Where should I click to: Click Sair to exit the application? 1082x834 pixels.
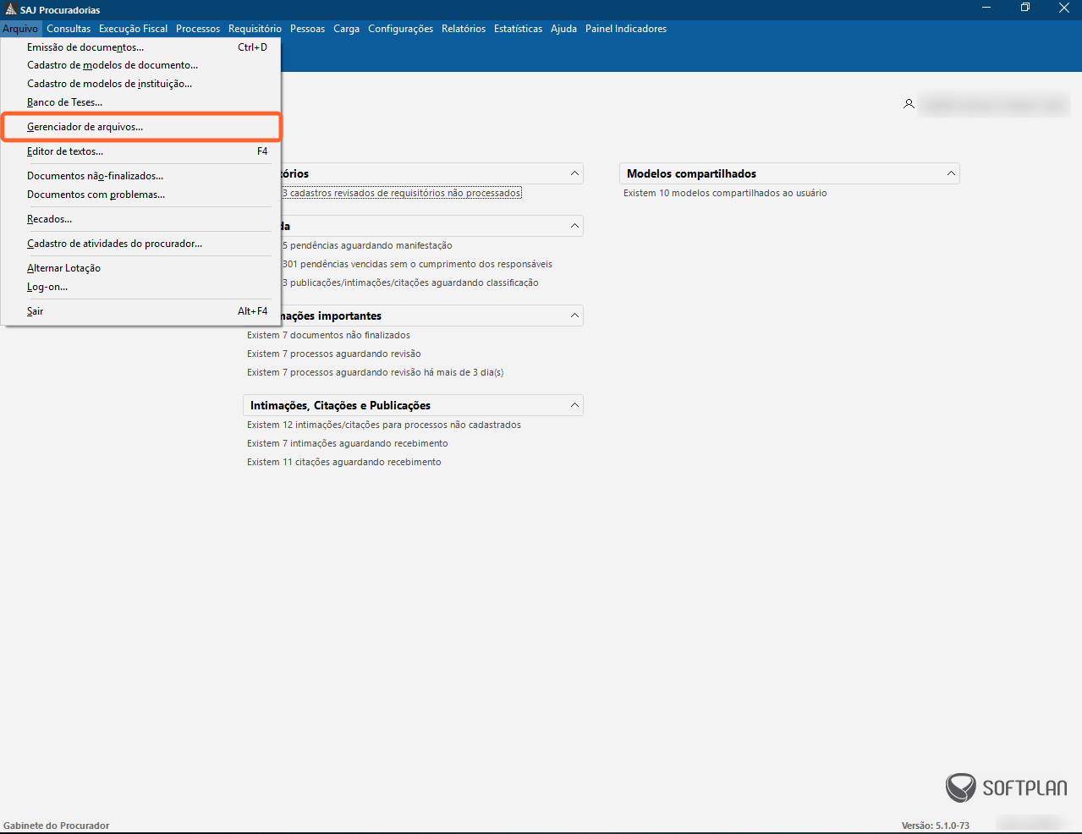[35, 311]
